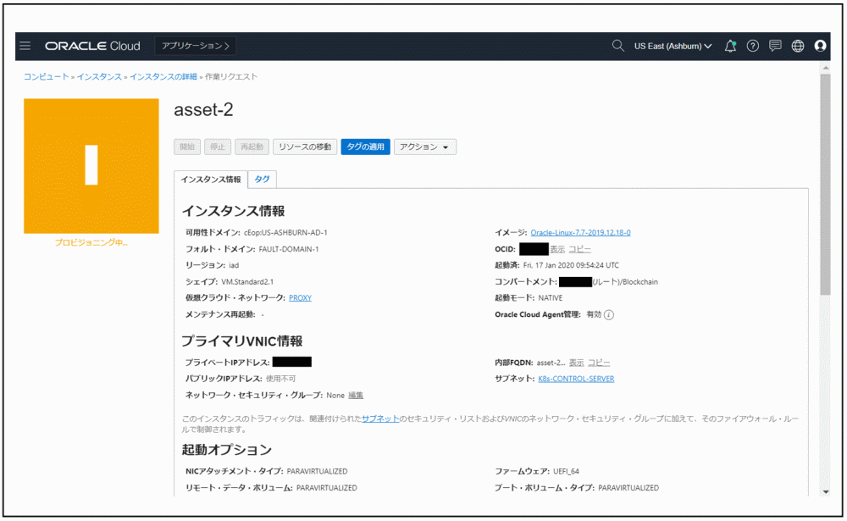Screen dimensions: 847x521
Task: Click the 停止 button
Action: pos(218,147)
